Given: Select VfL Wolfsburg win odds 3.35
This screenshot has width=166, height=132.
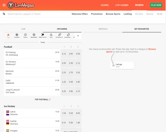Looking at the screenshot, I should (78, 54).
